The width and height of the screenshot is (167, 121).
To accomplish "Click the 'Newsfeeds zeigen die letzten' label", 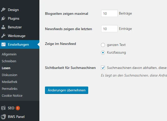I will coord(68,29).
